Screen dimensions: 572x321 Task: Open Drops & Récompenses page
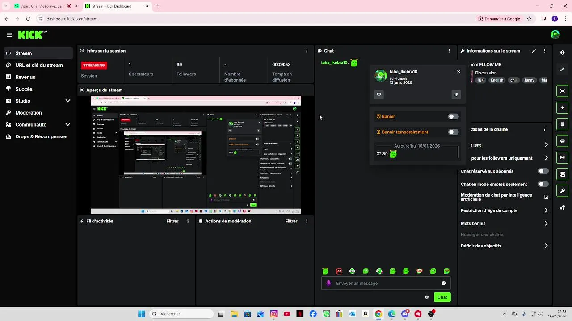(38, 136)
